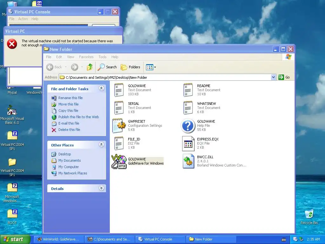The width and height of the screenshot is (325, 244).
Task: Select the EXPRESS.EQX file icon
Action: click(x=188, y=143)
